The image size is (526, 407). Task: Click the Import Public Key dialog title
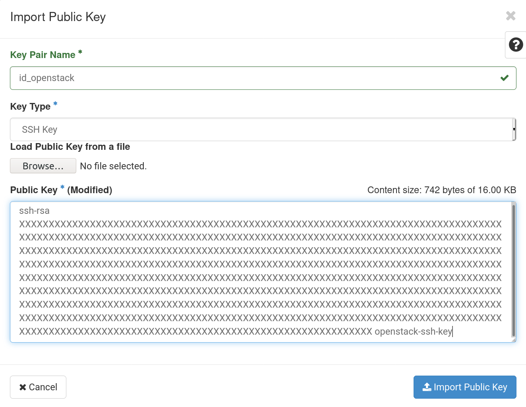coord(58,17)
